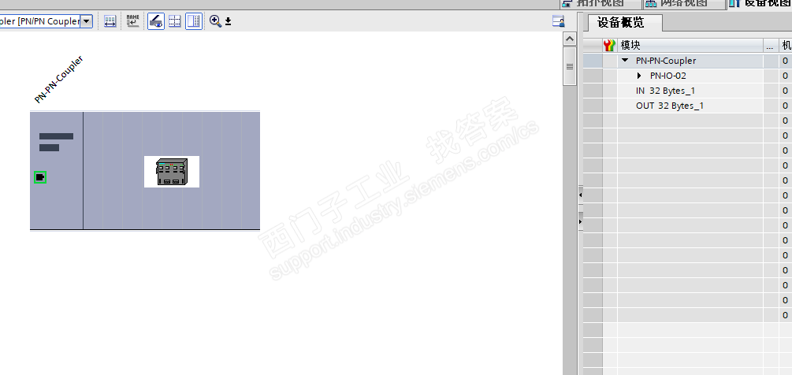
Task: Click the 0 cell in the 'IN 32 Bytes_1' row
Action: pyautogui.click(x=785, y=91)
